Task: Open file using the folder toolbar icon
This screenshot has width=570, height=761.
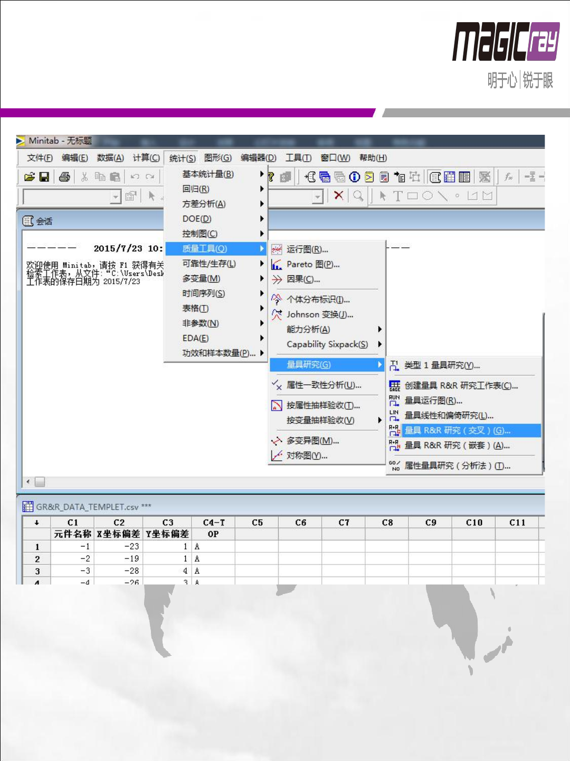Action: (30, 177)
